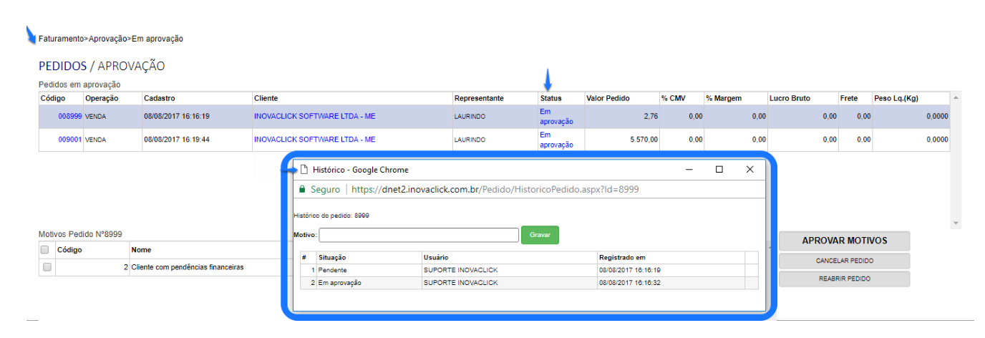The width and height of the screenshot is (985, 338).
Task: Click the URL in the Histórico address bar
Action: point(495,190)
